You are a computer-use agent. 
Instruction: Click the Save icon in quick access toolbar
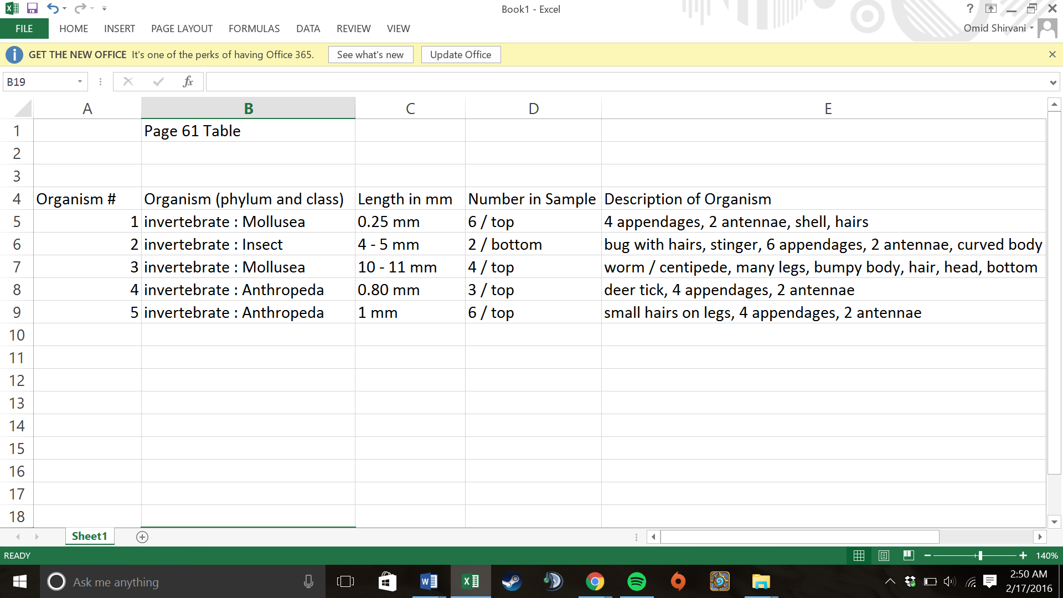point(32,8)
